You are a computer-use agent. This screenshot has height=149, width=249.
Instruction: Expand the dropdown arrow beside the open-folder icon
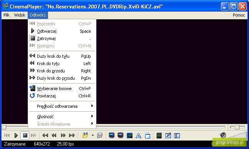(x=93, y=136)
